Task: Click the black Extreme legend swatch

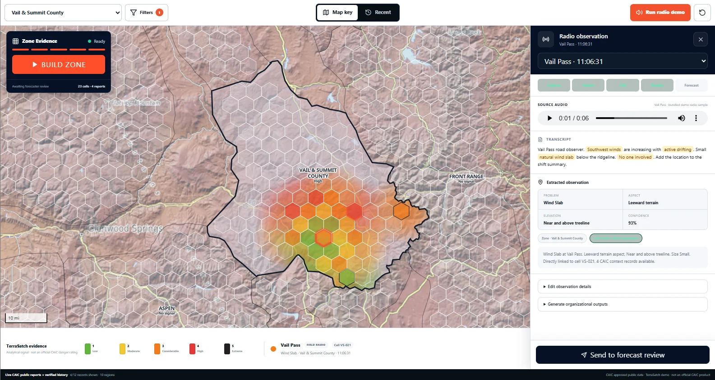Action: [x=227, y=348]
